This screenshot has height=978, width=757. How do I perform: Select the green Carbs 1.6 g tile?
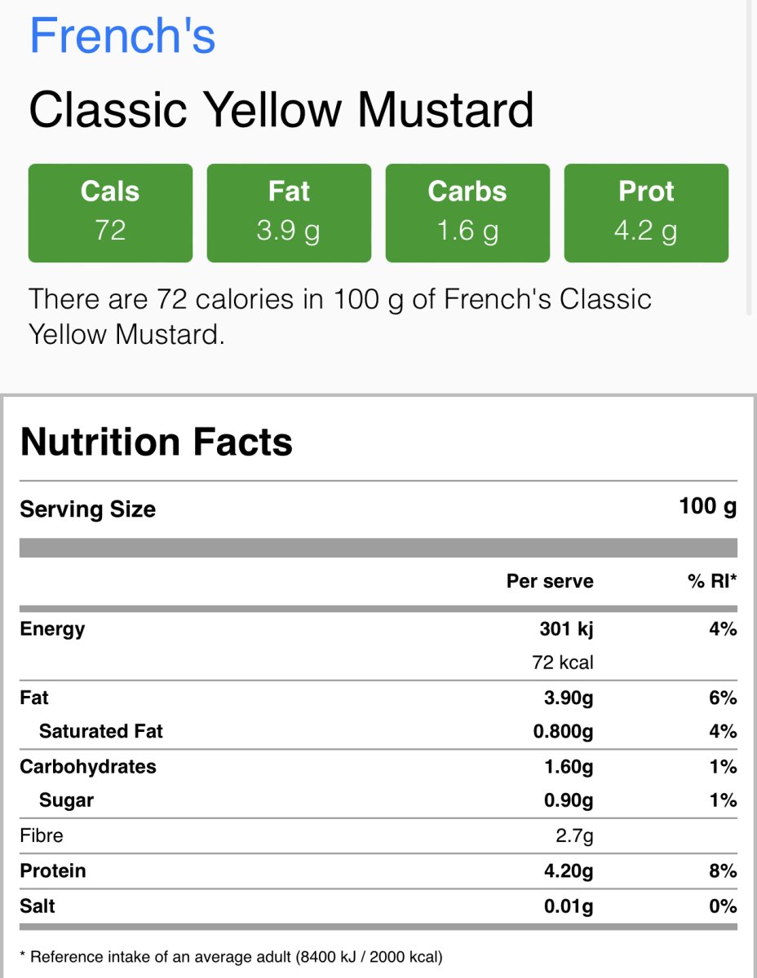[467, 213]
